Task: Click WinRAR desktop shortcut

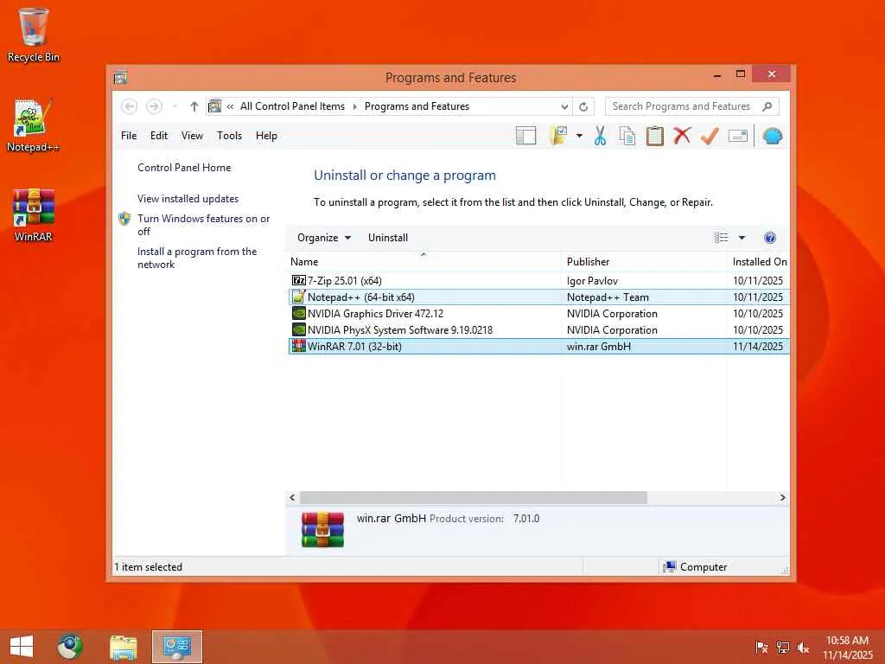Action: (x=33, y=215)
